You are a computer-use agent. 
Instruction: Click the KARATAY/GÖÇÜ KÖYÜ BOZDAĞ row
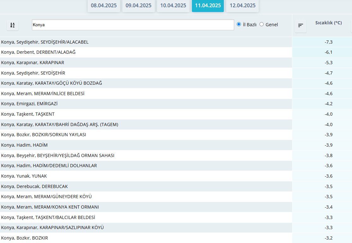point(51,83)
